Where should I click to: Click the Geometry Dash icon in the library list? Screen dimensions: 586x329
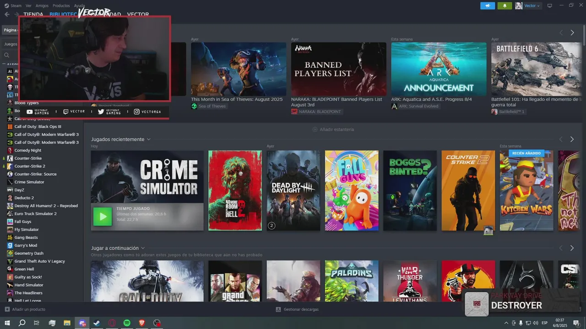pyautogui.click(x=10, y=253)
